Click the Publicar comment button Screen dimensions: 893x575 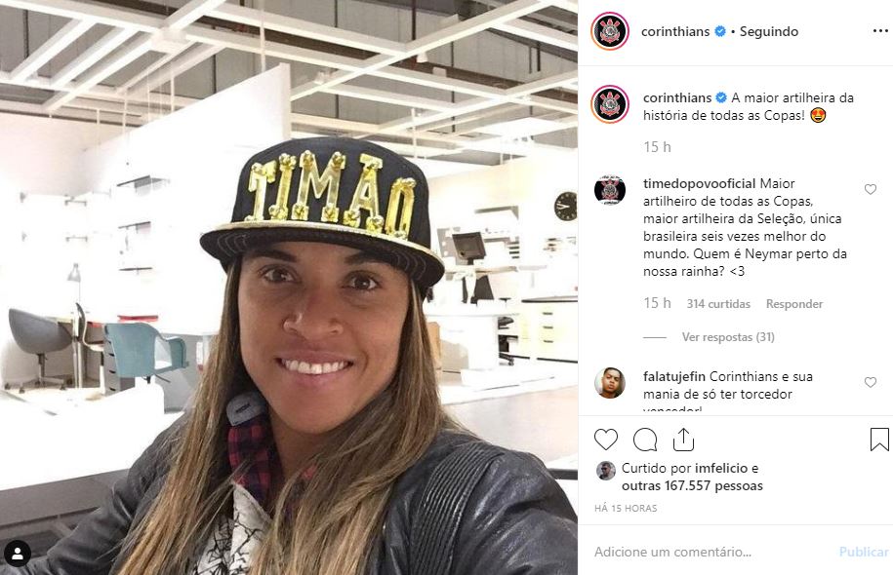point(864,552)
